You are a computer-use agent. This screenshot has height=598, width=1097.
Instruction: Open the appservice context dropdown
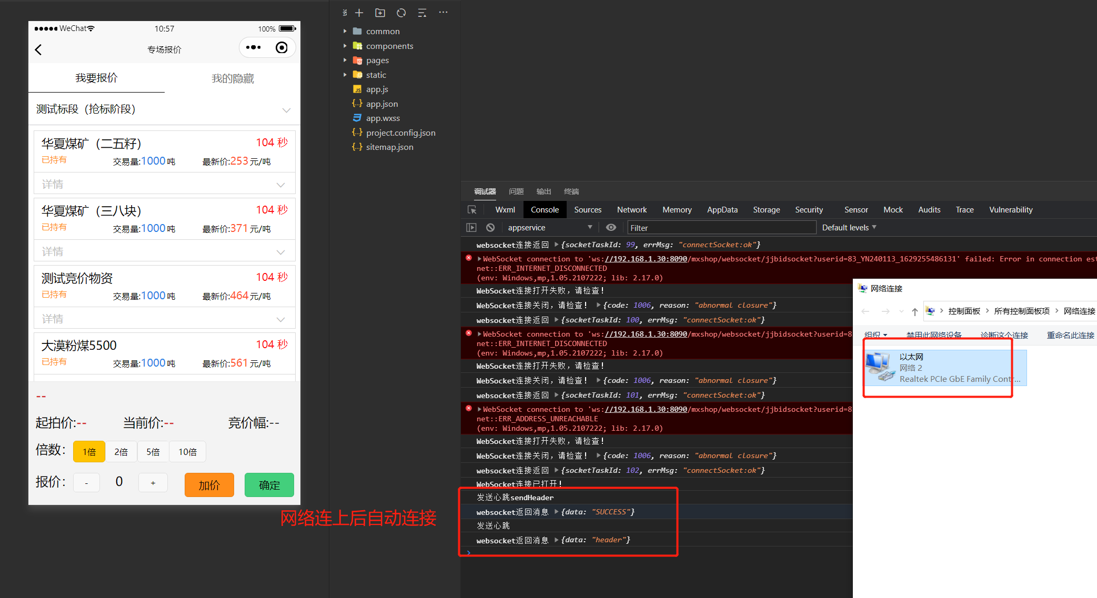tap(549, 228)
